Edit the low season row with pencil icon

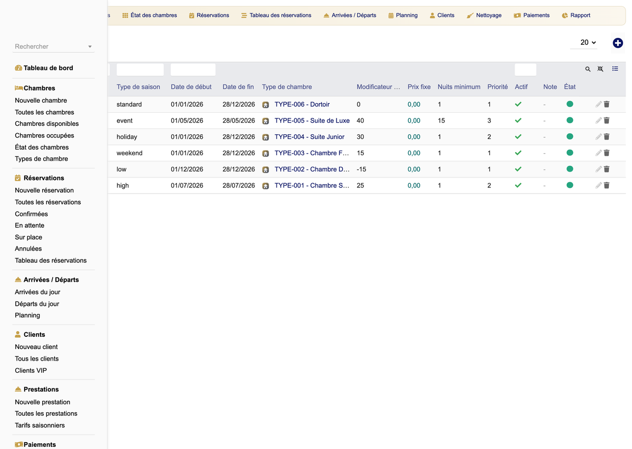click(598, 169)
